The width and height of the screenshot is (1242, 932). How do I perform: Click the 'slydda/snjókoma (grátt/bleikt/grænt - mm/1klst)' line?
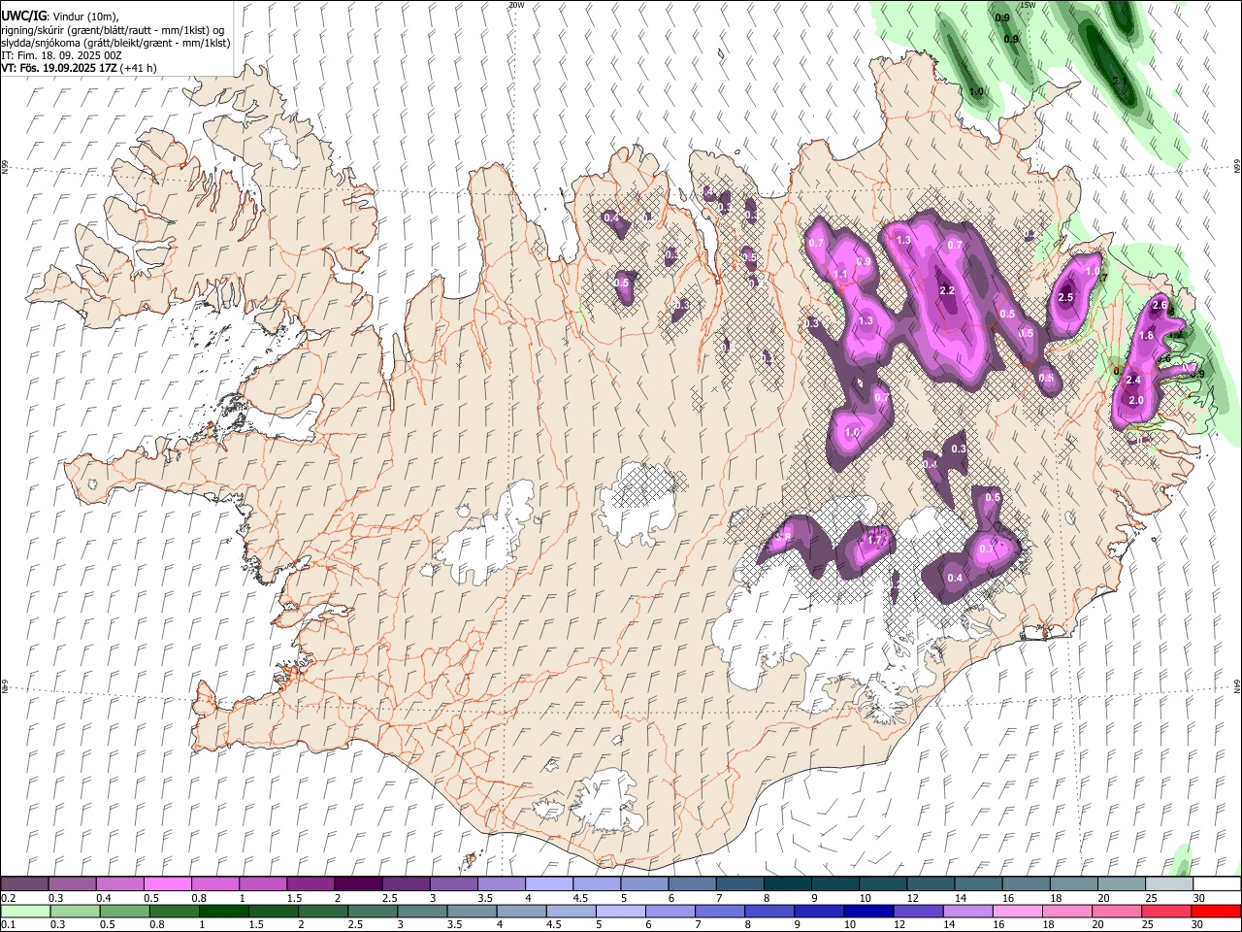point(115,43)
